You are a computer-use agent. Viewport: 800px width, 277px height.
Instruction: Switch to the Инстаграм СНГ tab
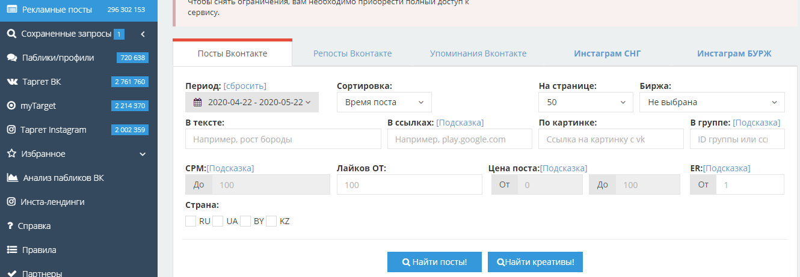point(608,53)
